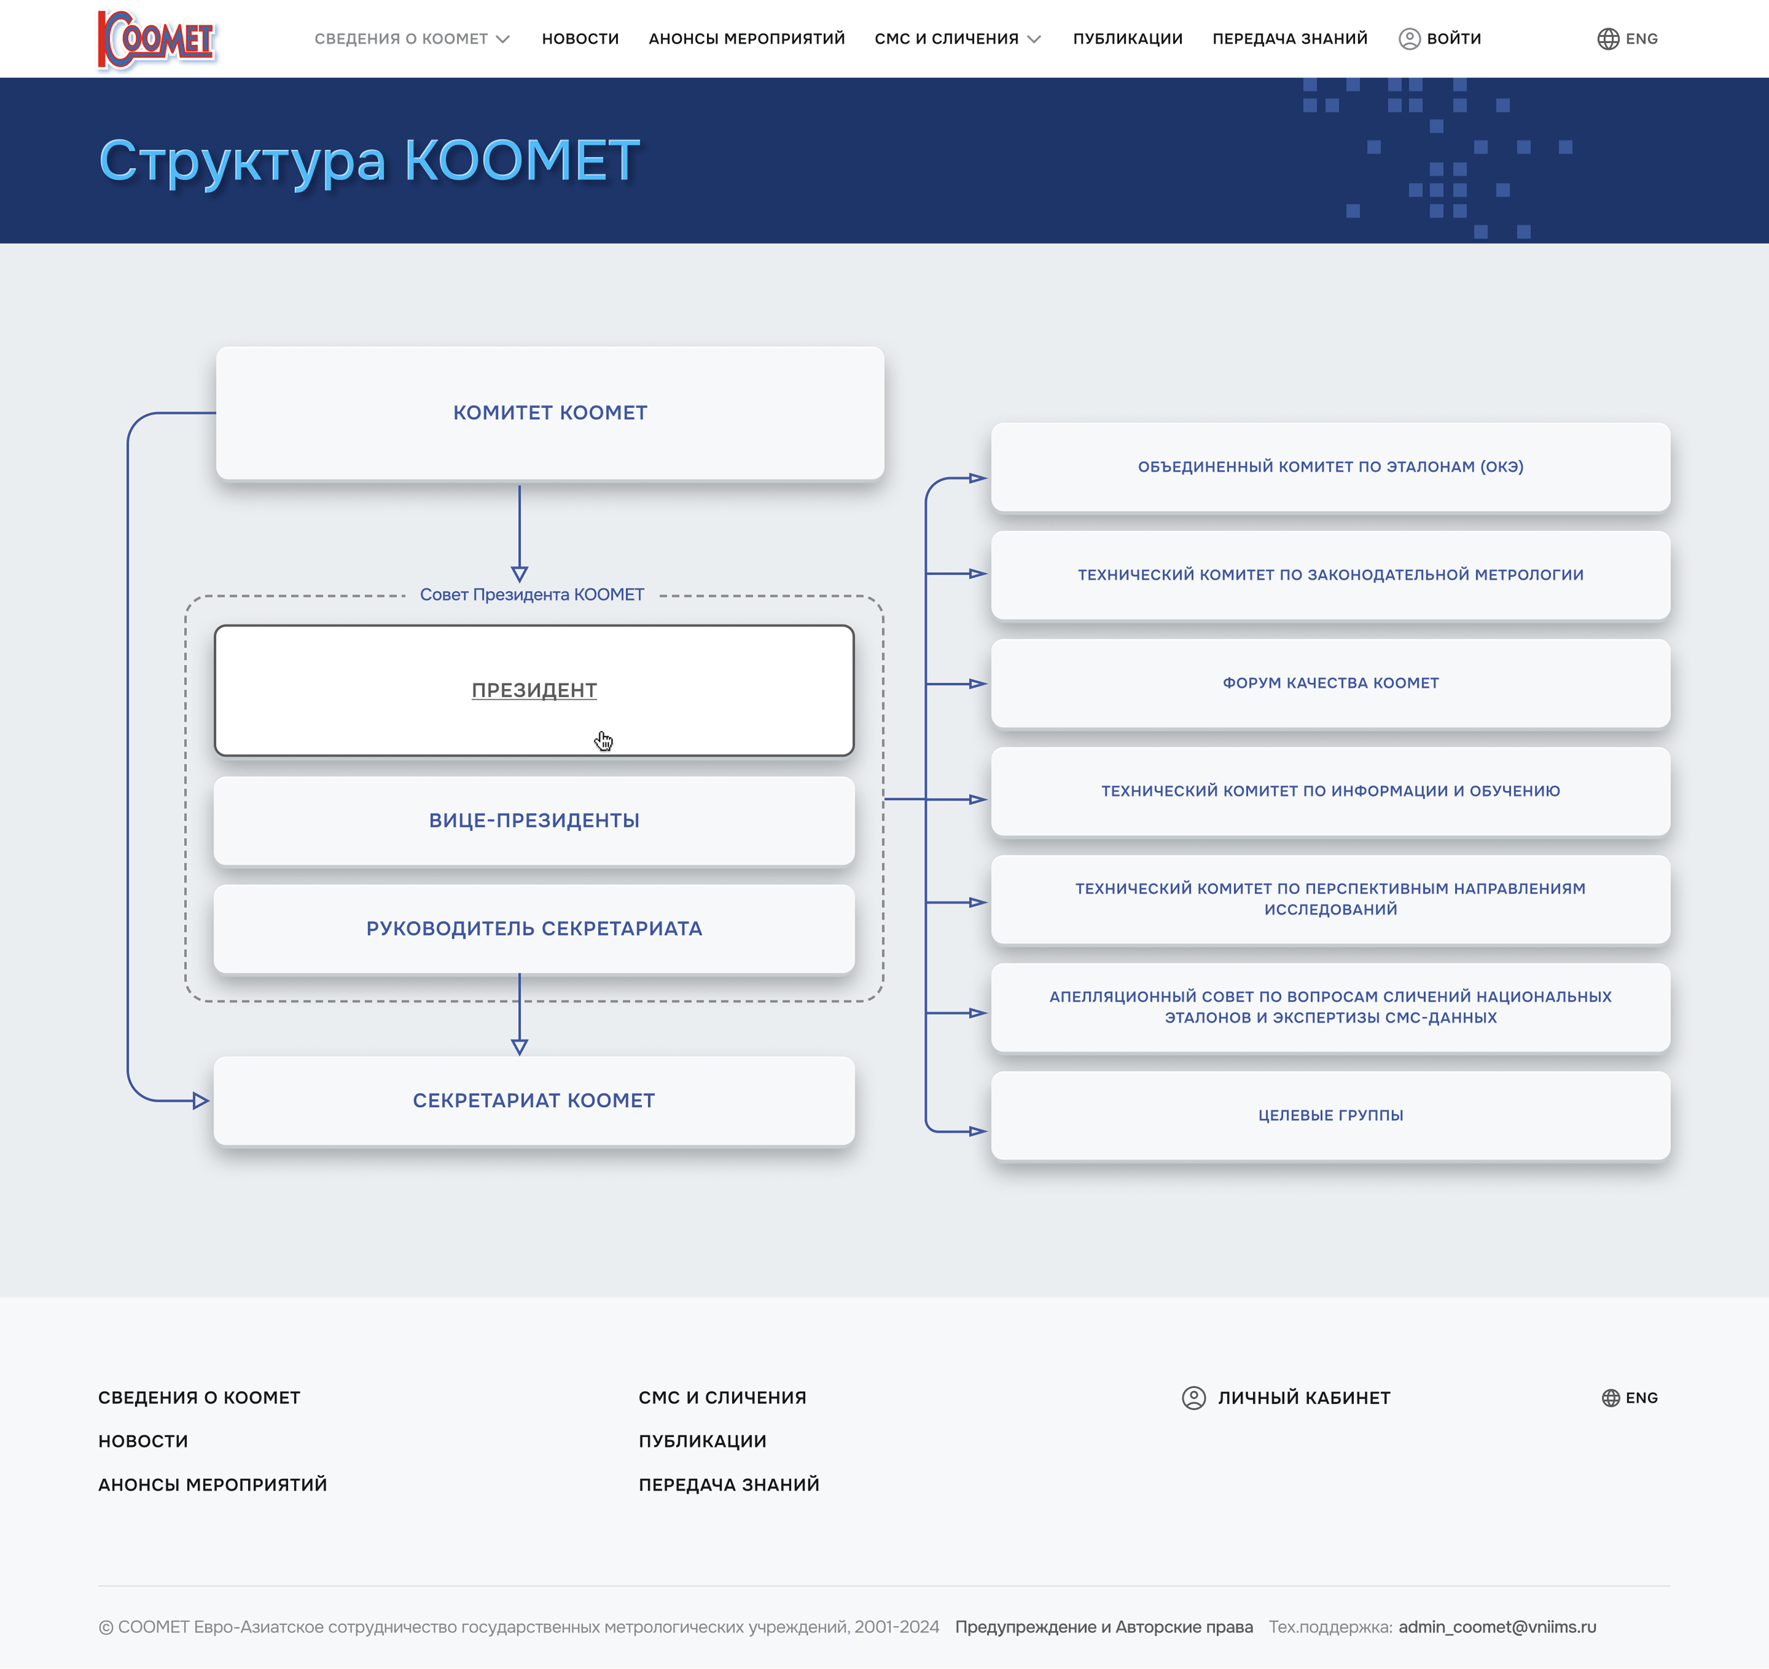Switch language via header ENG link
The image size is (1769, 1669).
click(x=1642, y=38)
